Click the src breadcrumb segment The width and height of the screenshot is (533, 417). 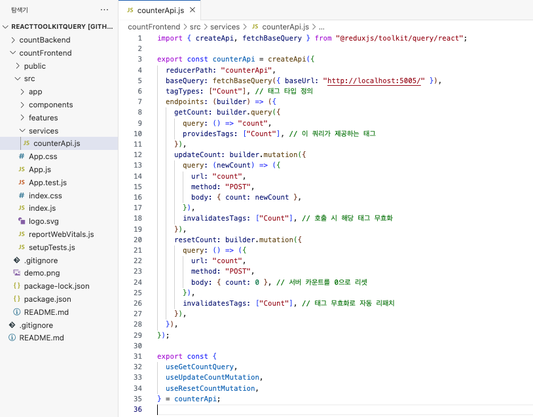click(195, 27)
